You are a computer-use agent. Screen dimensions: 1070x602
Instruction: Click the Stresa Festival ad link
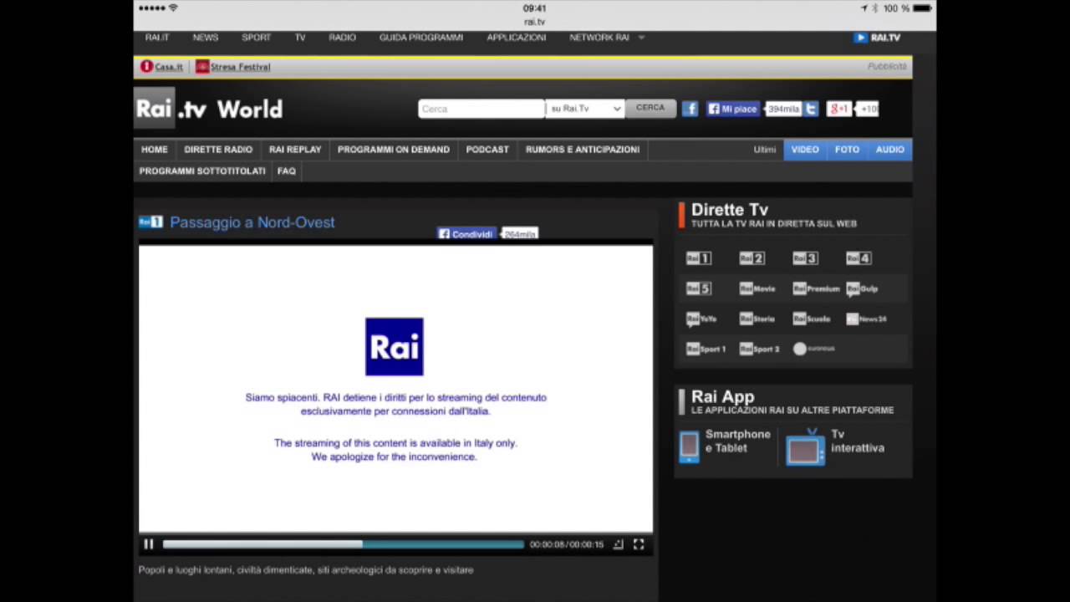click(x=233, y=67)
